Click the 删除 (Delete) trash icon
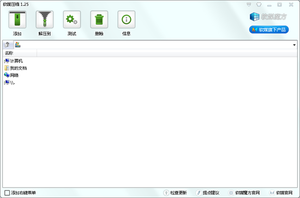 coord(99,20)
